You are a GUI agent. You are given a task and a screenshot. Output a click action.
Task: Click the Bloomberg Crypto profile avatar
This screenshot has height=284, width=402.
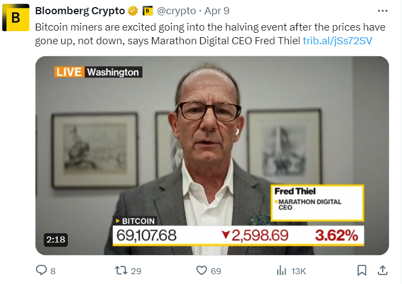tap(16, 18)
